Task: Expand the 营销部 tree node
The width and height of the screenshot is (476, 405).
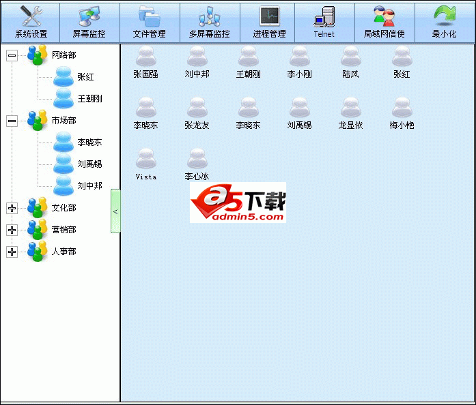Action: click(x=12, y=230)
